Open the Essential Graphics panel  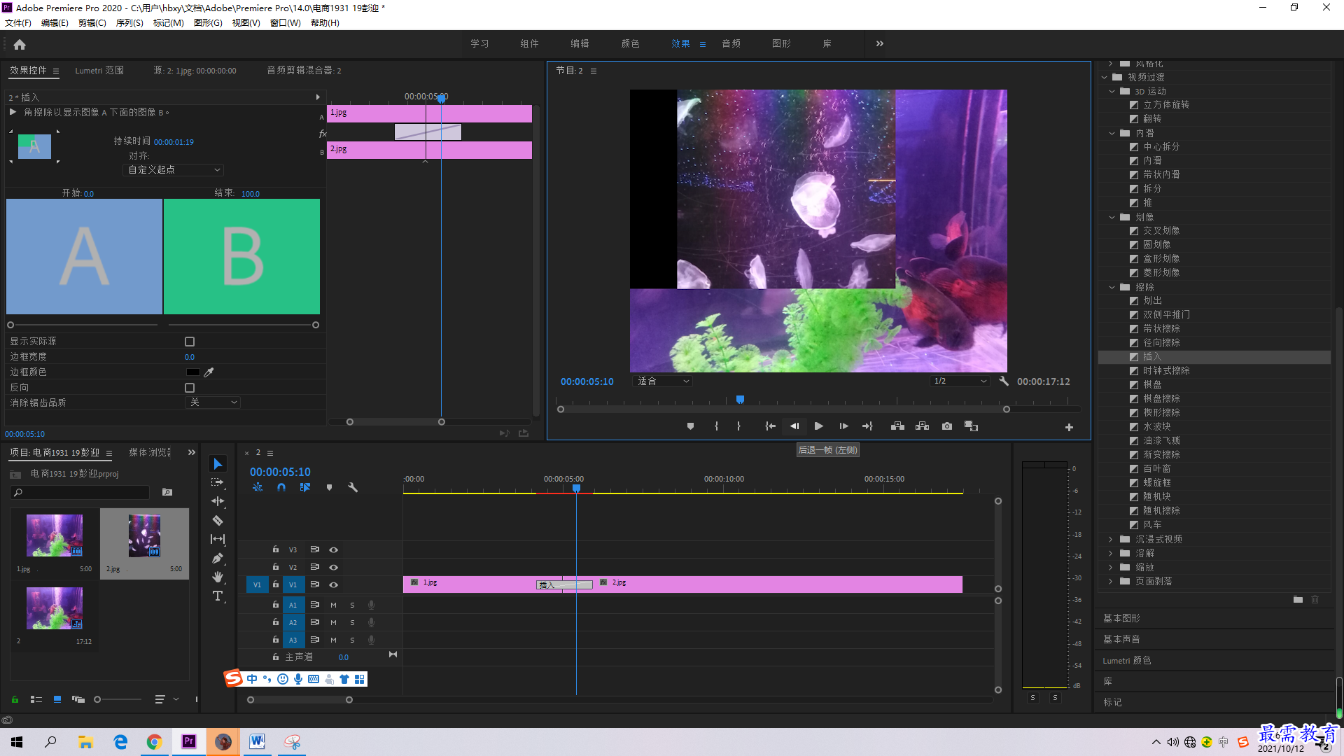coord(1121,618)
